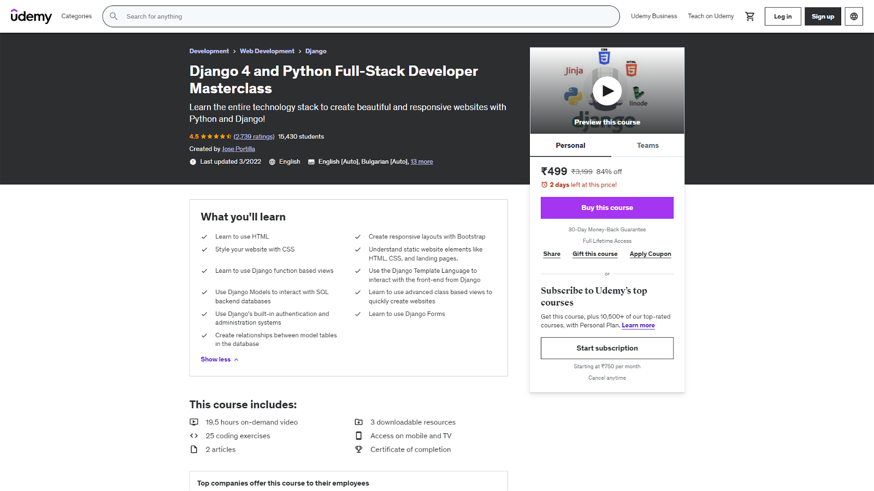The width and height of the screenshot is (874, 491).
Task: Click the course preview thumbnail image
Action: (607, 91)
